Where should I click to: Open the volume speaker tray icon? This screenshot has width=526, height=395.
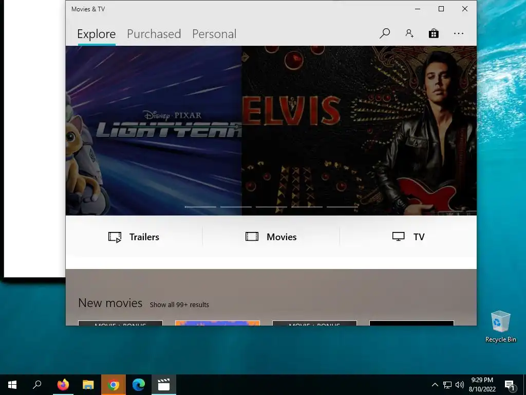pos(460,385)
